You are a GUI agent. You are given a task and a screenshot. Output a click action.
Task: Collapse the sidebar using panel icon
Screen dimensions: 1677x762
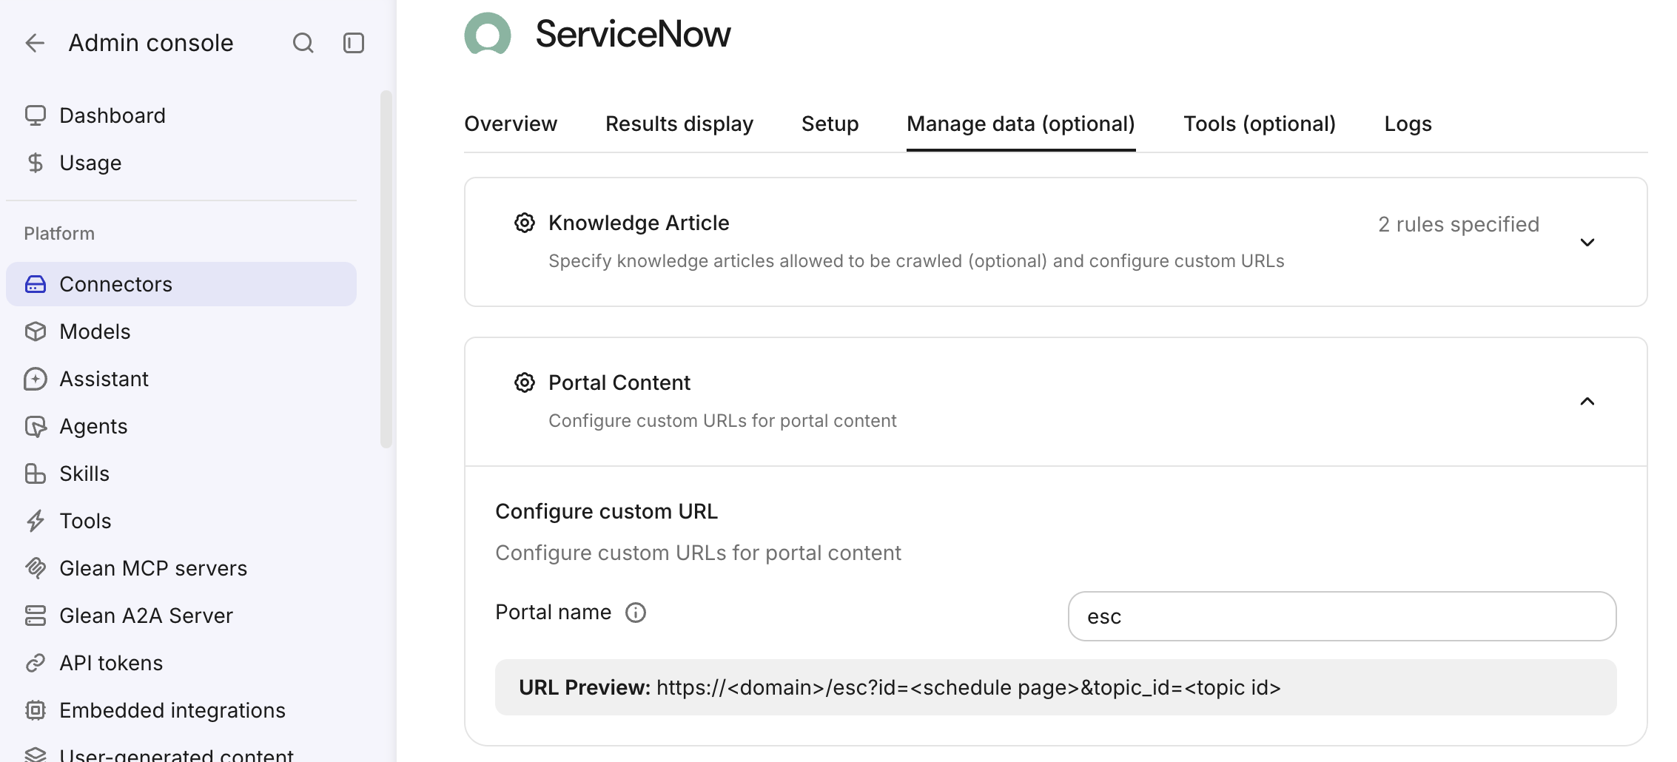354,43
